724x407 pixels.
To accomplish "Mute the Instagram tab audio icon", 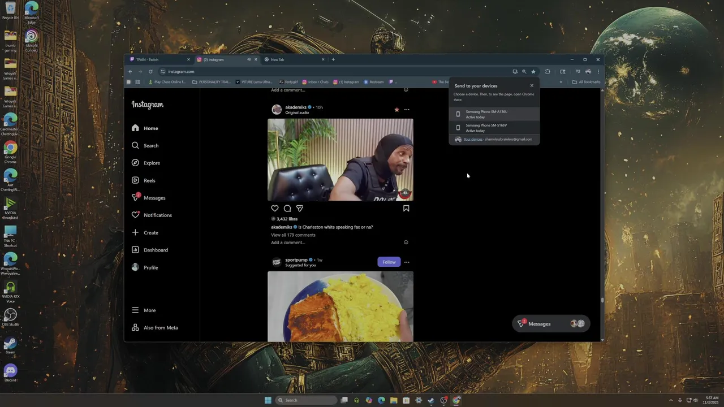I will click(x=249, y=59).
